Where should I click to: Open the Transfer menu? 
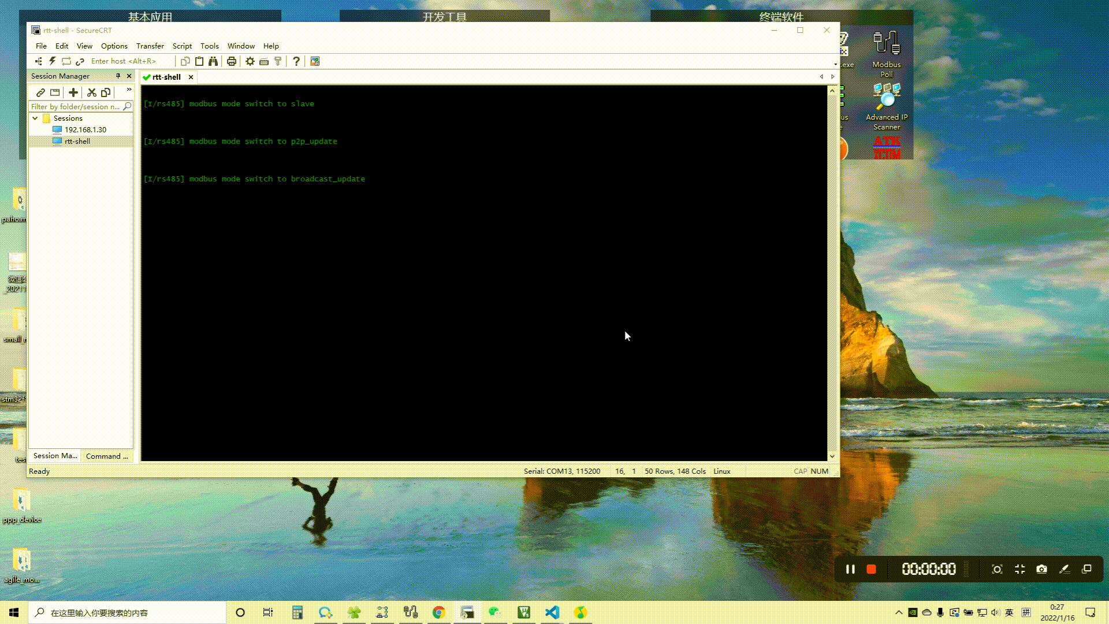(x=150, y=46)
